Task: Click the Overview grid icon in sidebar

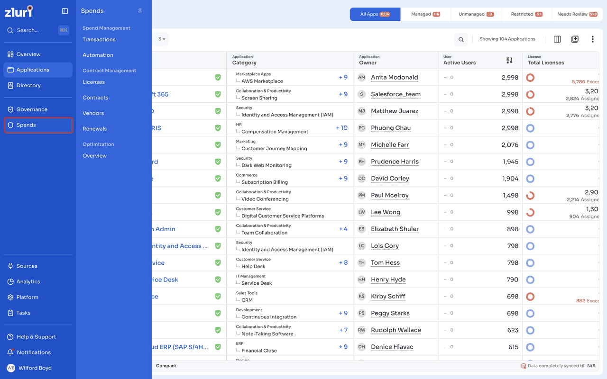Action: click(x=10, y=54)
